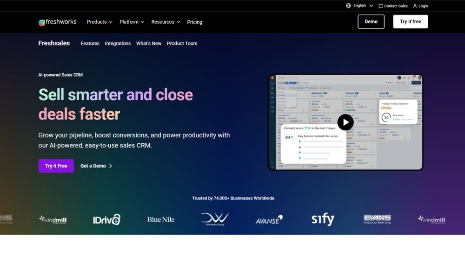Play the product video
The height and width of the screenshot is (255, 465).
coord(345,122)
